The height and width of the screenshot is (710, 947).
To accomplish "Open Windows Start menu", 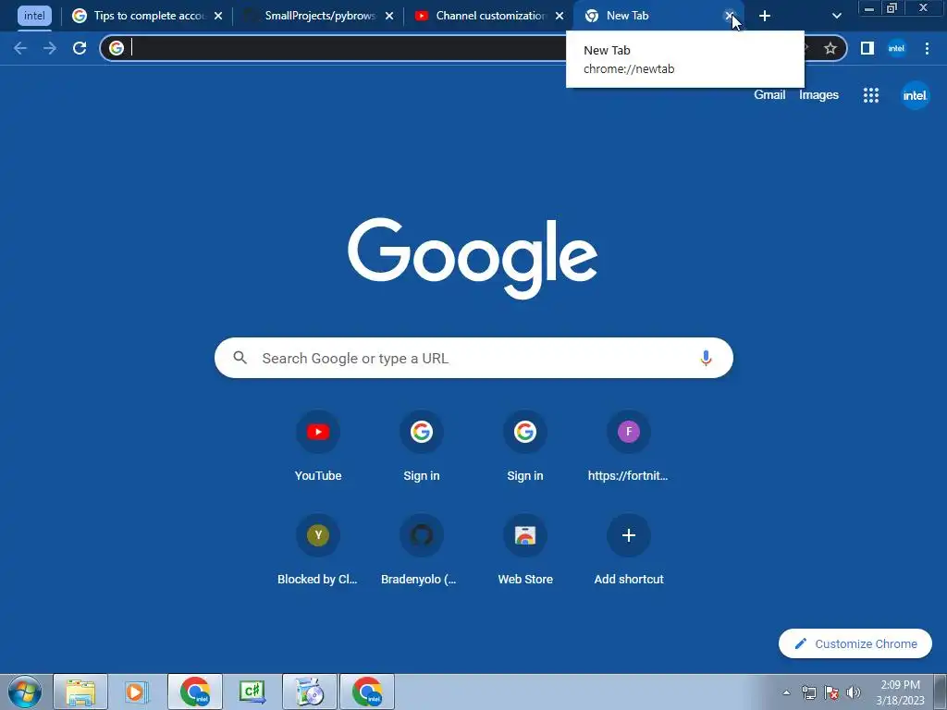I will [x=24, y=692].
